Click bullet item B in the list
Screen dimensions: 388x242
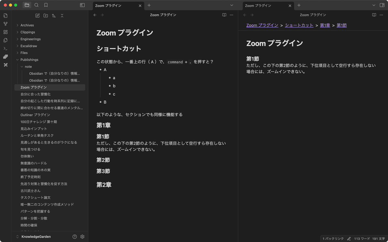pyautogui.click(x=105, y=102)
